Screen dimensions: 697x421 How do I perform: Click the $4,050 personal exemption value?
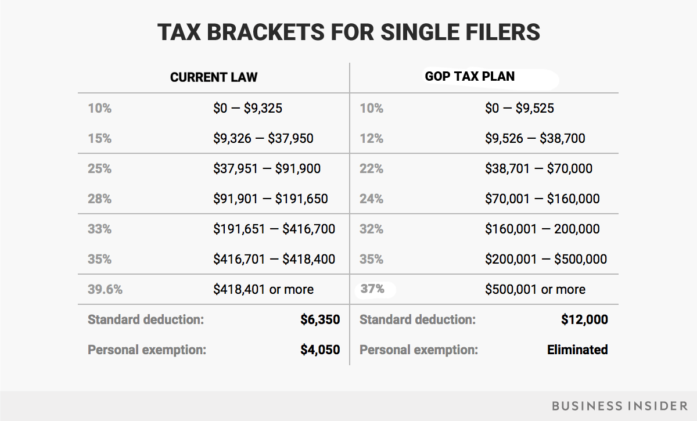pos(320,350)
